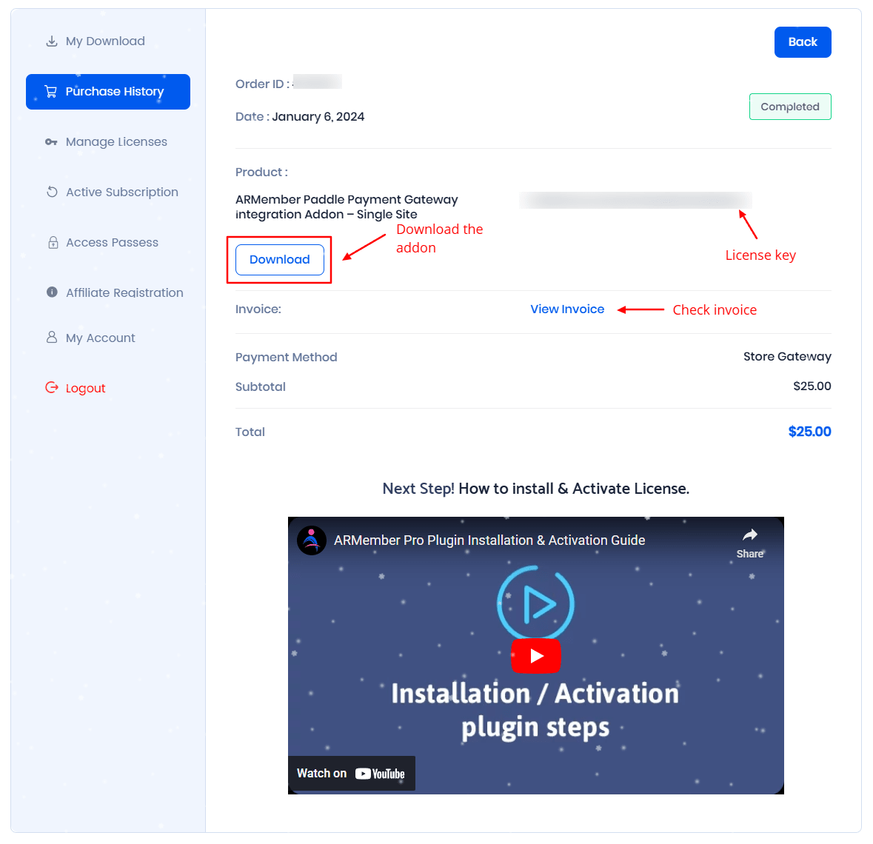Open the View Invoice link
The height and width of the screenshot is (844, 873).
point(566,309)
